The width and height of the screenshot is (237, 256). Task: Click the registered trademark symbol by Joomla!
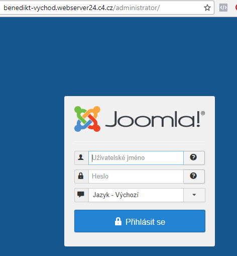coord(203,113)
